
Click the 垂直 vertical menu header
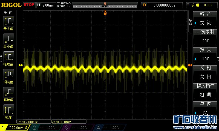click(8, 13)
